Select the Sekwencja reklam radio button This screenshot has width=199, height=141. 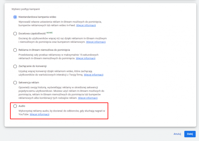[x=15, y=83]
